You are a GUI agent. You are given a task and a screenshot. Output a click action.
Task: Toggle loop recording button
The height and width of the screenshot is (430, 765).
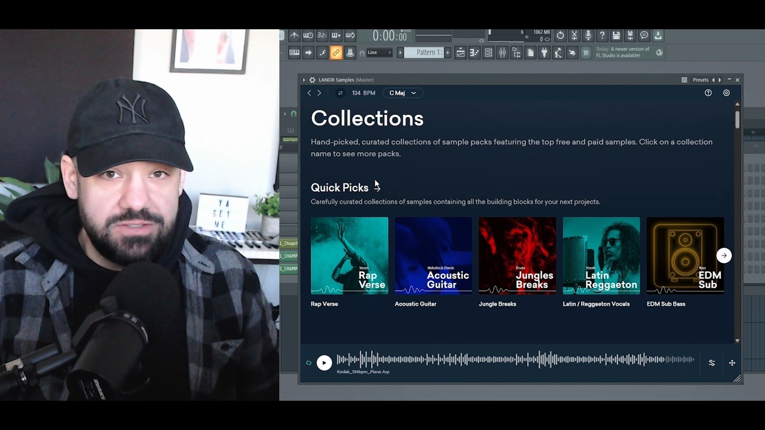350,35
